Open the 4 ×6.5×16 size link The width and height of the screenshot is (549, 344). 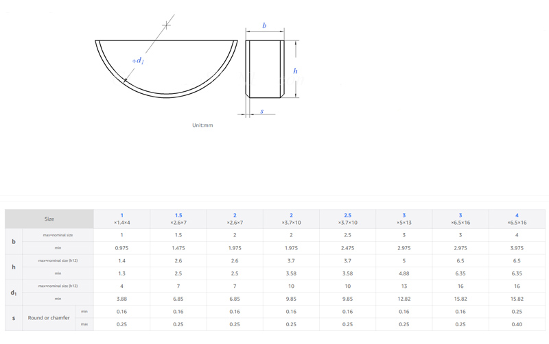pos(517,219)
